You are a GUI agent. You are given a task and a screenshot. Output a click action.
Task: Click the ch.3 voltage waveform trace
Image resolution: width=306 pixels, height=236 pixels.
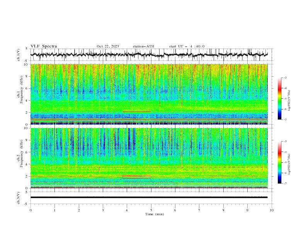[149, 197]
